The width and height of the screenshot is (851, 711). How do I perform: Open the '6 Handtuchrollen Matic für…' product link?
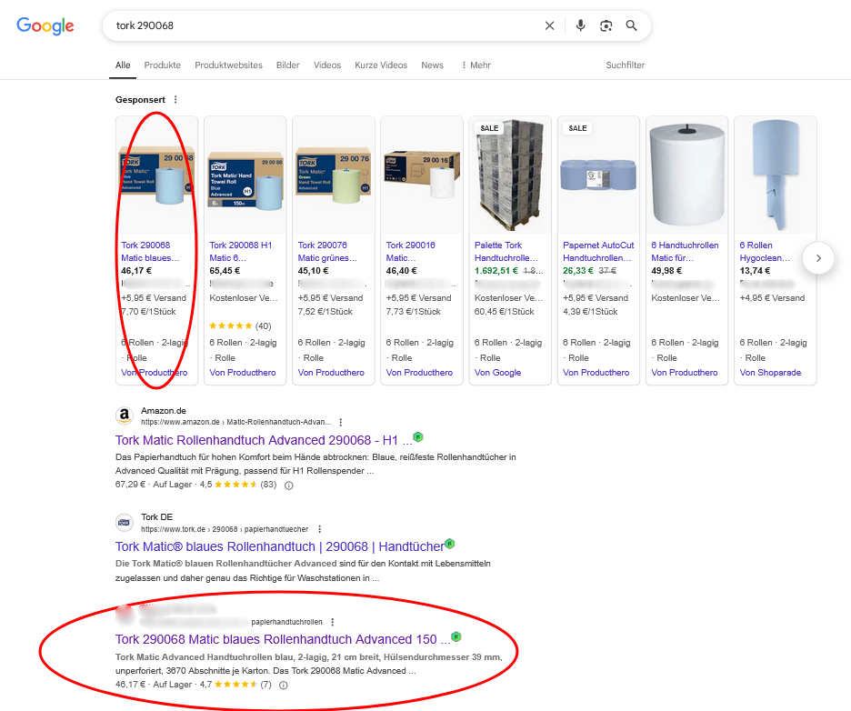click(x=685, y=252)
